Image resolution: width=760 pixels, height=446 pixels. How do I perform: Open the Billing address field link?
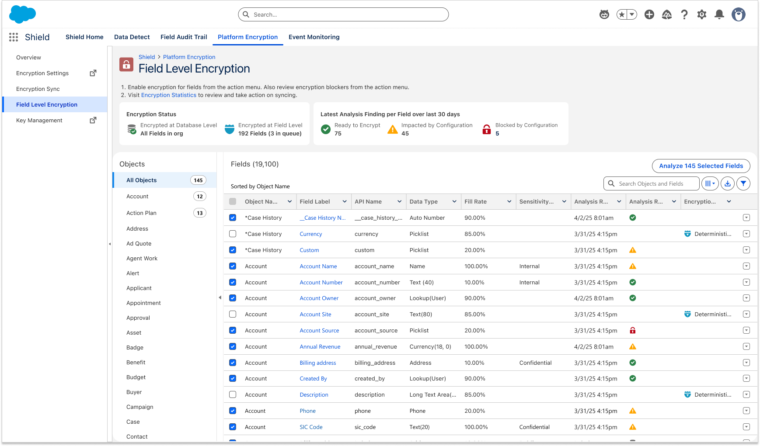(318, 363)
